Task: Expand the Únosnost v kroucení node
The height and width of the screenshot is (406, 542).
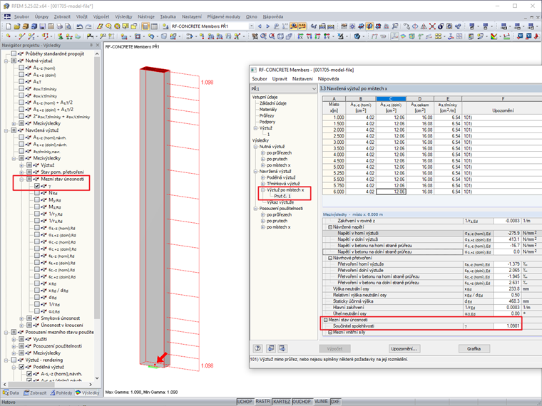Action: 21,326
